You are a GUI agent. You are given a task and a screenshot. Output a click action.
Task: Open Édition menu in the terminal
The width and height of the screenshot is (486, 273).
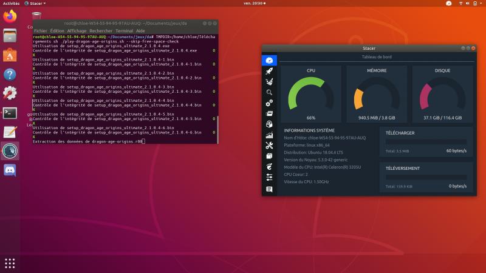point(57,31)
